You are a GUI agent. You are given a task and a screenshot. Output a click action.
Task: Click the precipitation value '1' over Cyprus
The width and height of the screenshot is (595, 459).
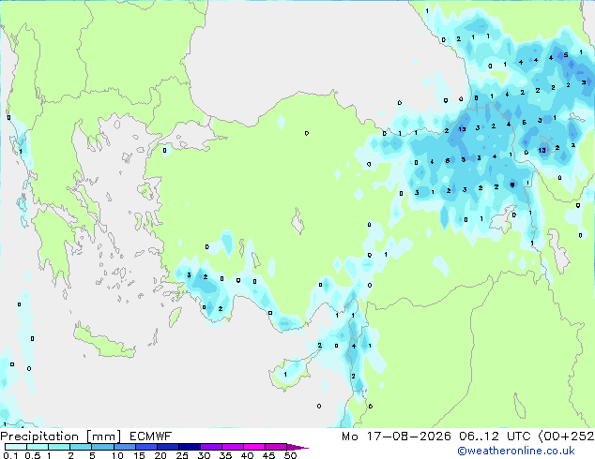point(285,375)
